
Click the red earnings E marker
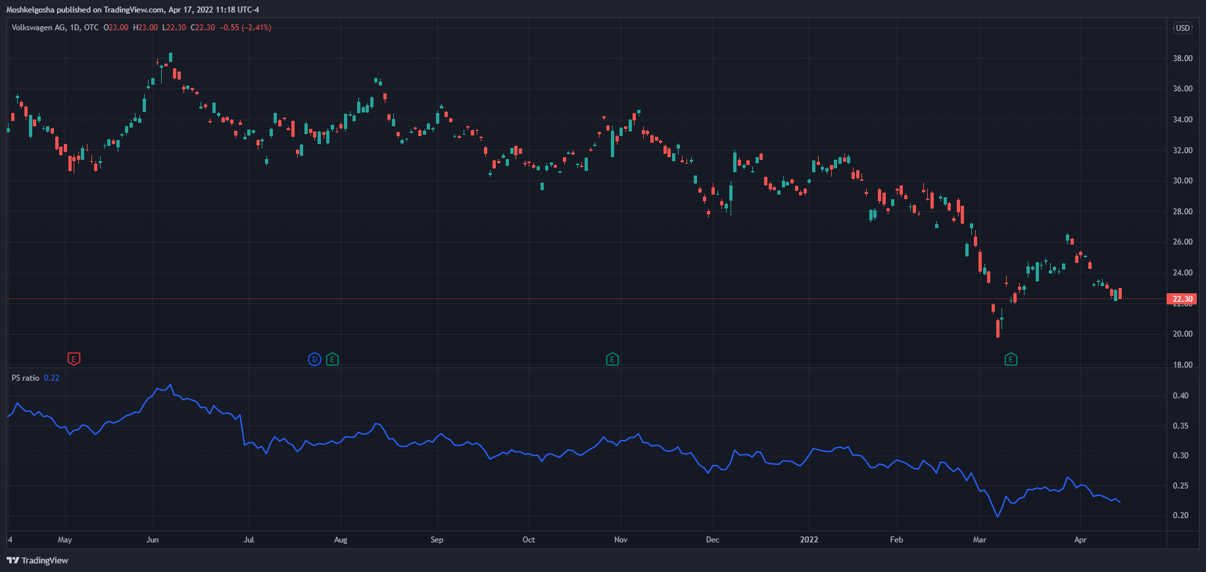tap(74, 359)
